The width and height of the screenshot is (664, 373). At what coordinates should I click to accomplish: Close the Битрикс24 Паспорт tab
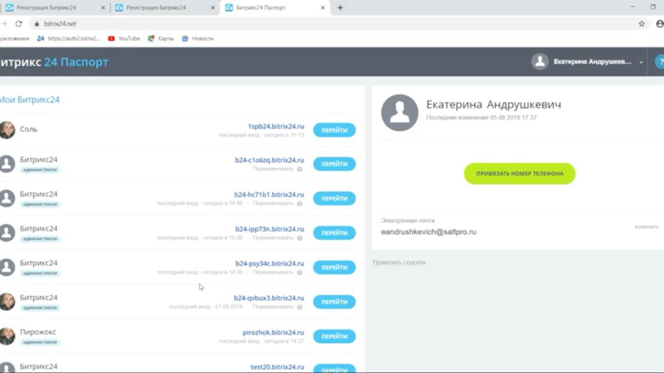322,8
